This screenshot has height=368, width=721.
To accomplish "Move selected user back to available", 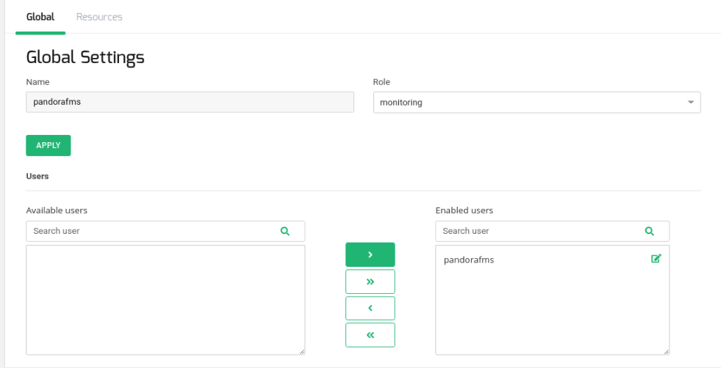I will pos(370,309).
